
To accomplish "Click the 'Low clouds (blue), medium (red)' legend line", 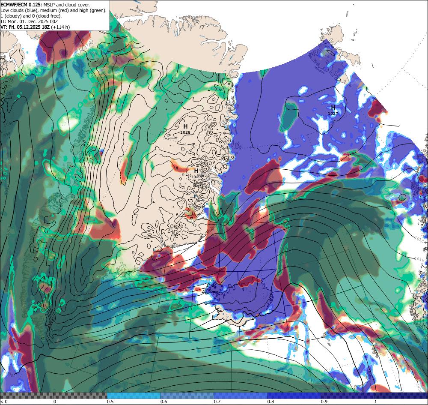I will [x=53, y=10].
